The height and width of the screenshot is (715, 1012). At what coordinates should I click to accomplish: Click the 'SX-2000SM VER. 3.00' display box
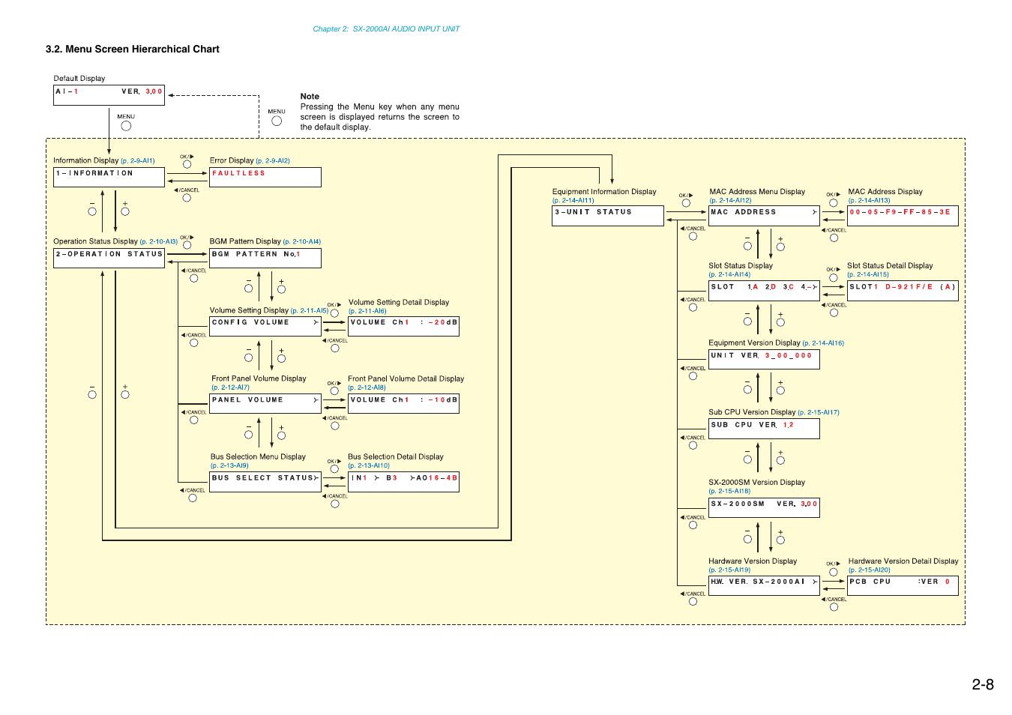764,507
